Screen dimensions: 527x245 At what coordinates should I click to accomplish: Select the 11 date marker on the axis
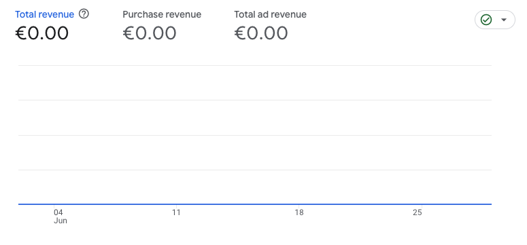coord(176,212)
